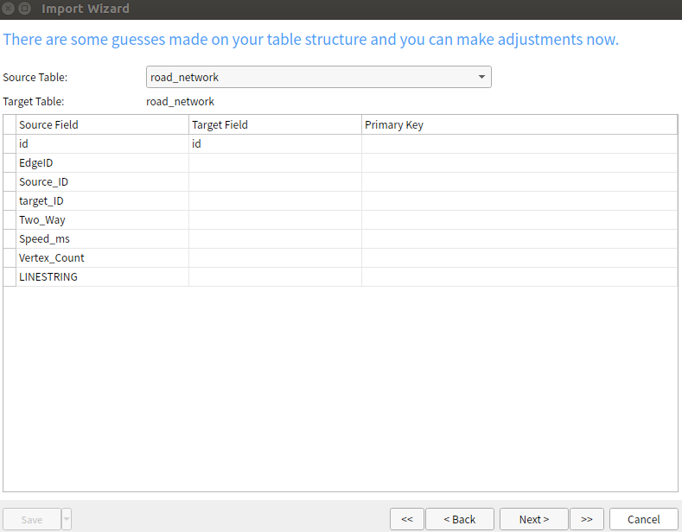Click the Primary Key column header

519,124
